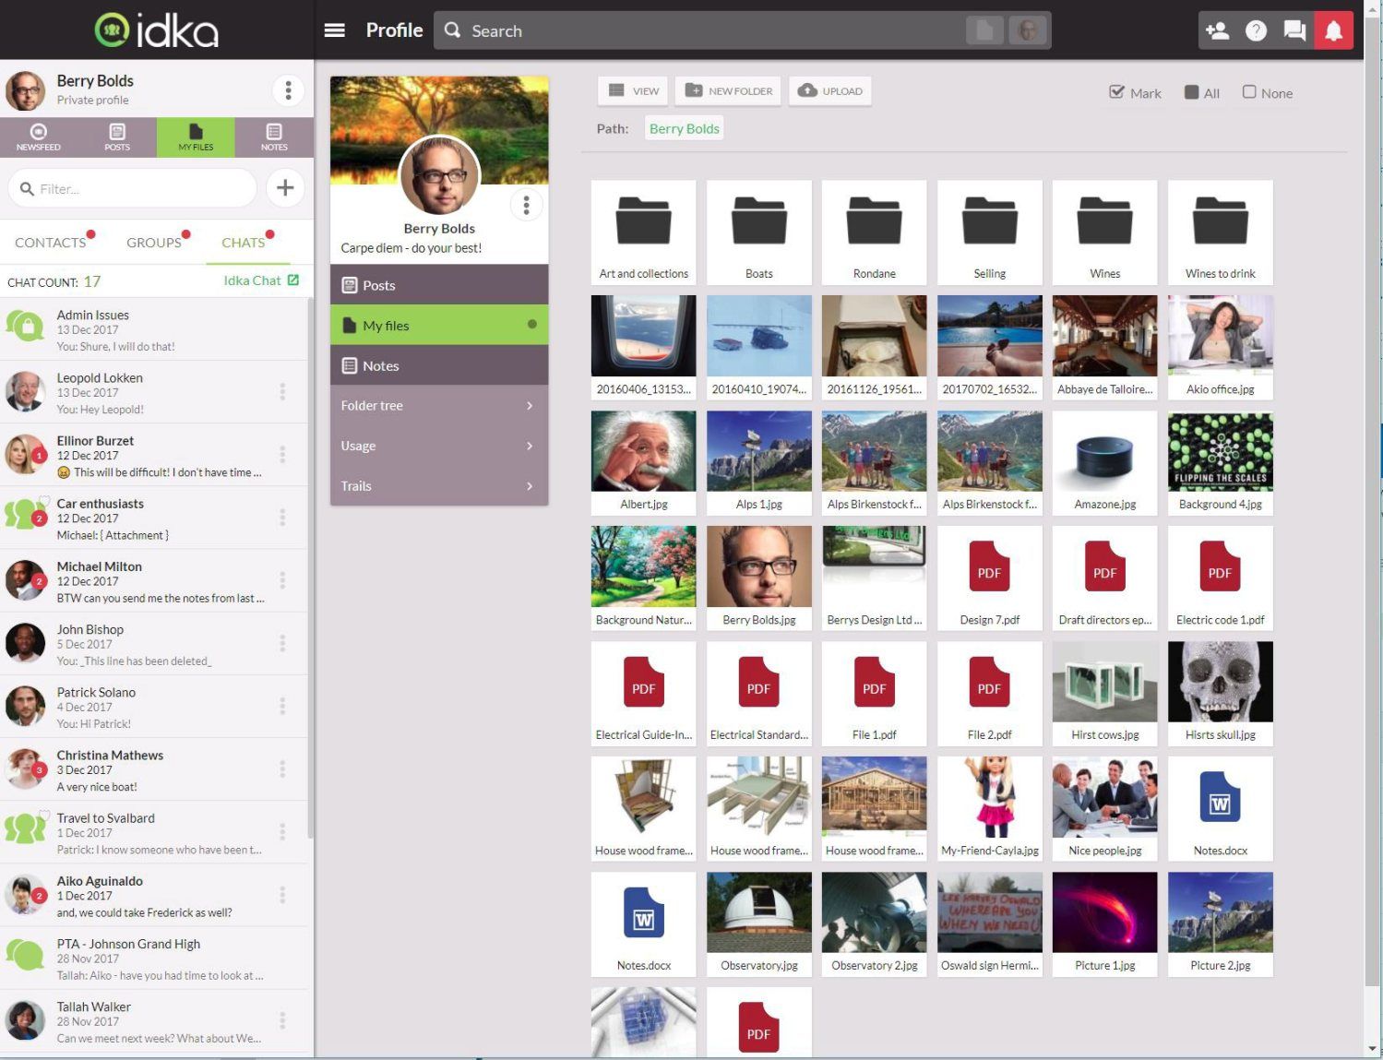
Task: Toggle the Mark checkbox
Action: (1117, 92)
